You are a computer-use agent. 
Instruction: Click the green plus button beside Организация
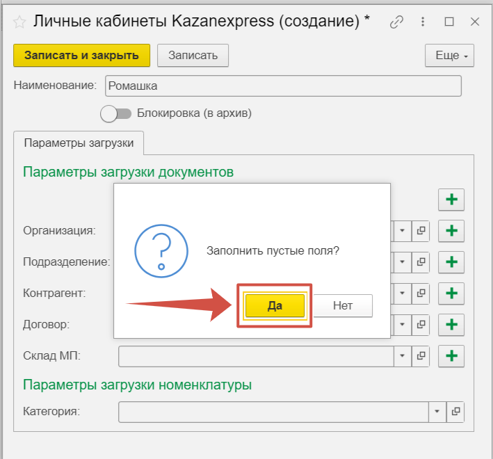point(451,230)
